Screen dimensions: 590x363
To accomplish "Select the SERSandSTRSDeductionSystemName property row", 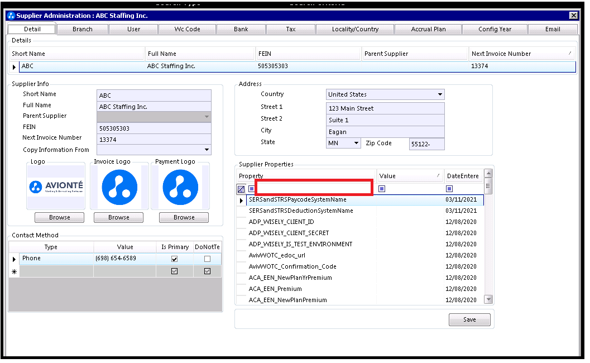I will tap(360, 211).
